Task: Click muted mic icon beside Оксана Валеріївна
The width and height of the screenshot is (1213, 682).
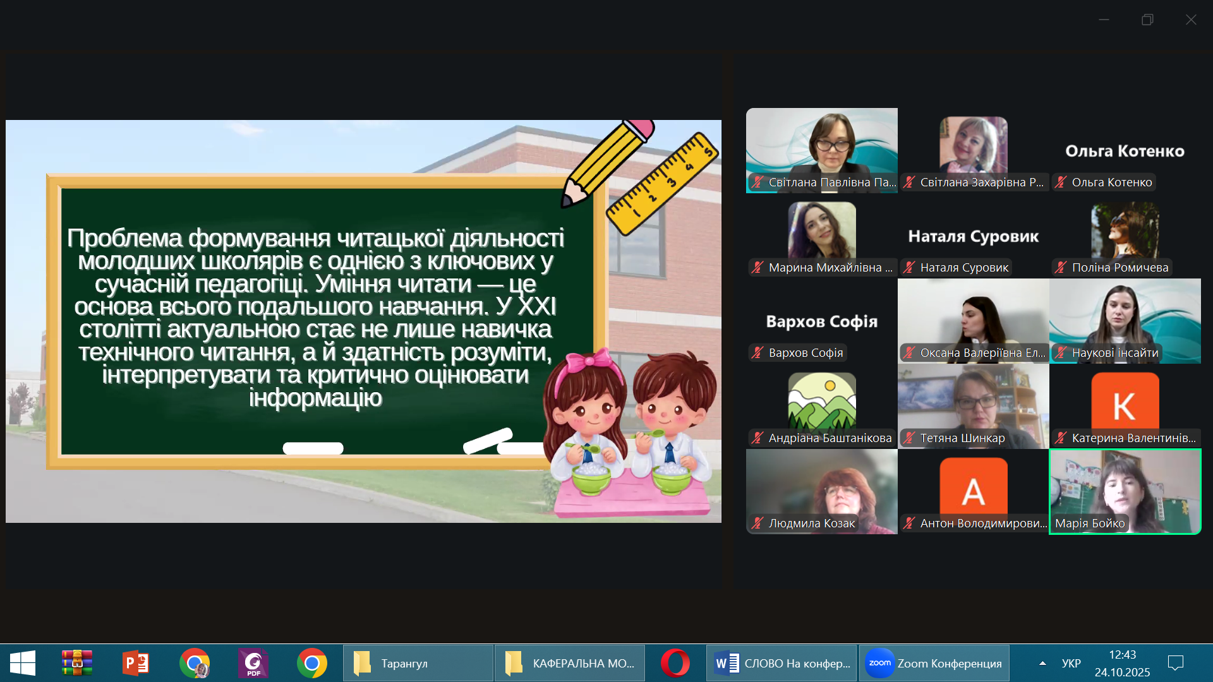Action: coord(909,353)
